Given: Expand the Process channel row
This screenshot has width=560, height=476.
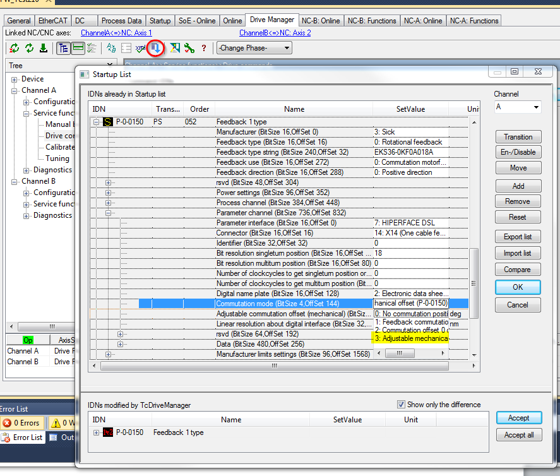Looking at the screenshot, I should coord(108,203).
